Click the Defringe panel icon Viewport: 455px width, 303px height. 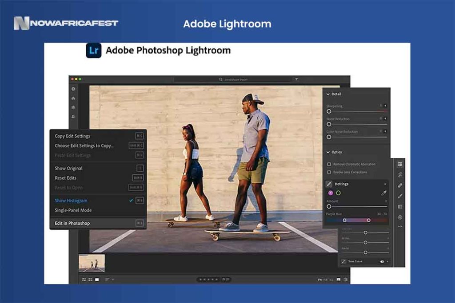pyautogui.click(x=329, y=184)
